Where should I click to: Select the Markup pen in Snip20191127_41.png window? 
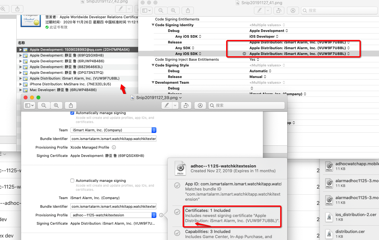pyautogui.click(x=260, y=11)
